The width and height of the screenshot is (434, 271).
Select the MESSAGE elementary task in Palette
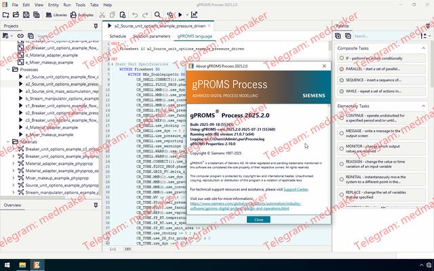(x=381, y=133)
